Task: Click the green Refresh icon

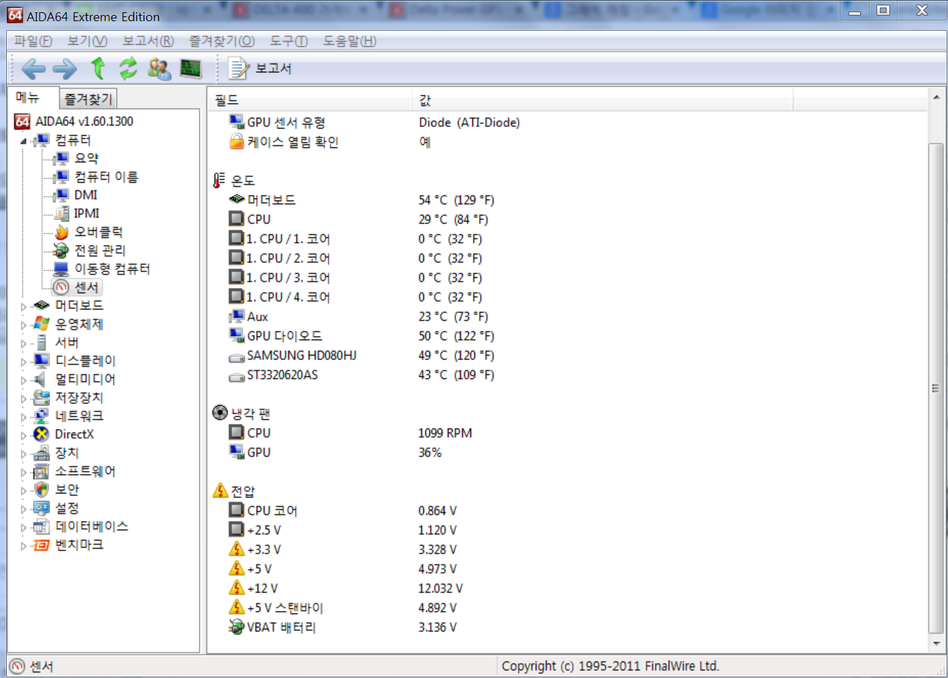Action: [x=128, y=68]
